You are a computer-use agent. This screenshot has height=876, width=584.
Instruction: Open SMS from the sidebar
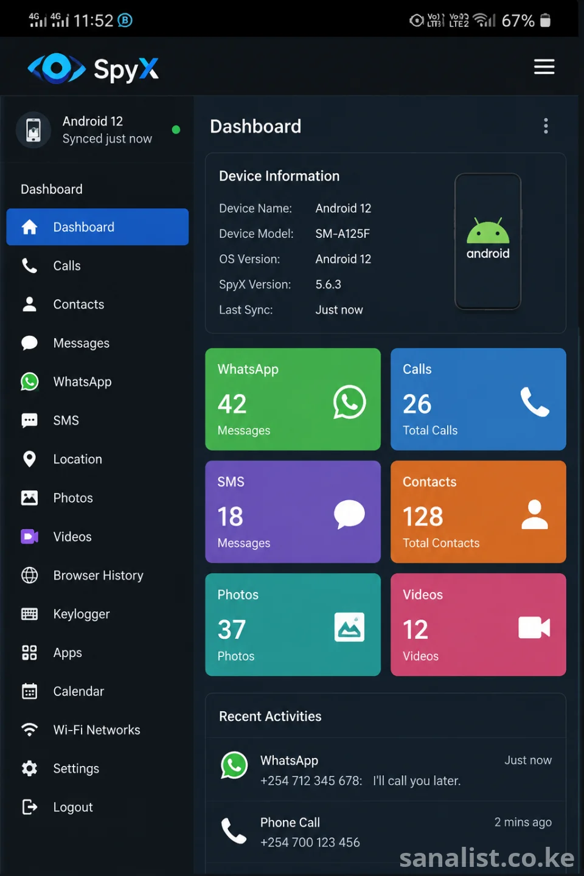coord(97,420)
